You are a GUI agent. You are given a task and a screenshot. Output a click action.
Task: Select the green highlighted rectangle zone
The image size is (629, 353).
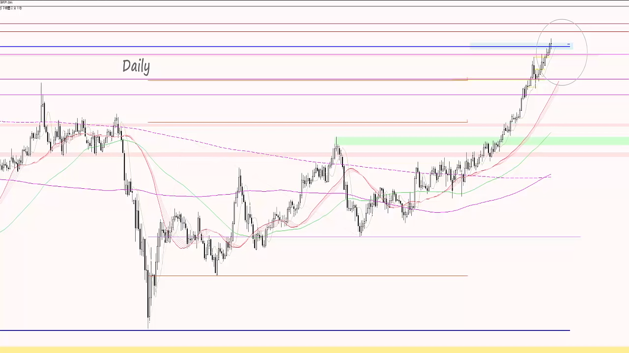[442, 141]
